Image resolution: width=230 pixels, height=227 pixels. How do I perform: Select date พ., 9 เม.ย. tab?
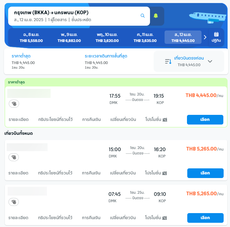69,37
